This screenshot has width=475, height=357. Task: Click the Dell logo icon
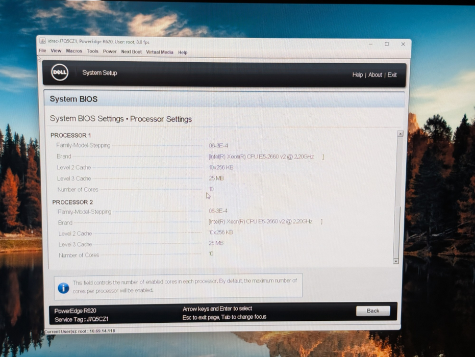(60, 72)
